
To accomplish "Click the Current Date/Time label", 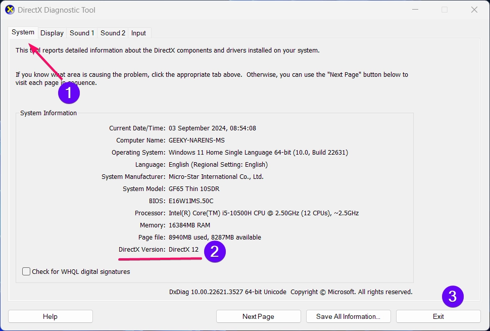I will coord(137,128).
